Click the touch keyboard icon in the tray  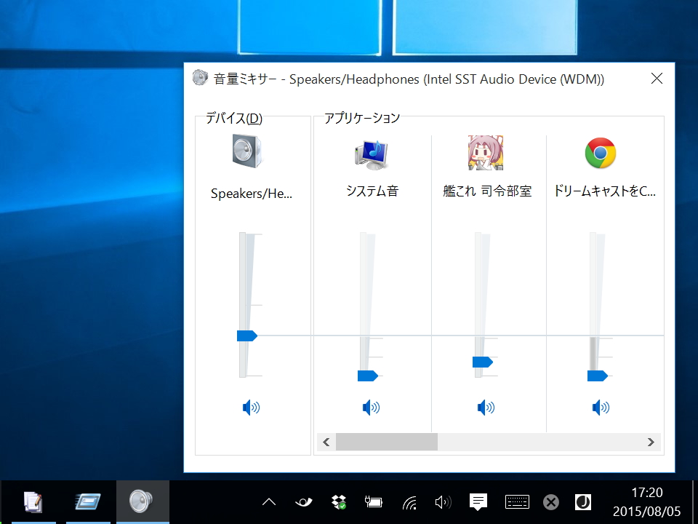coord(516,501)
